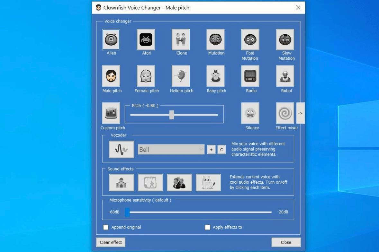
Task: Click the arrow button next to Effect mixer
Action: (x=300, y=113)
